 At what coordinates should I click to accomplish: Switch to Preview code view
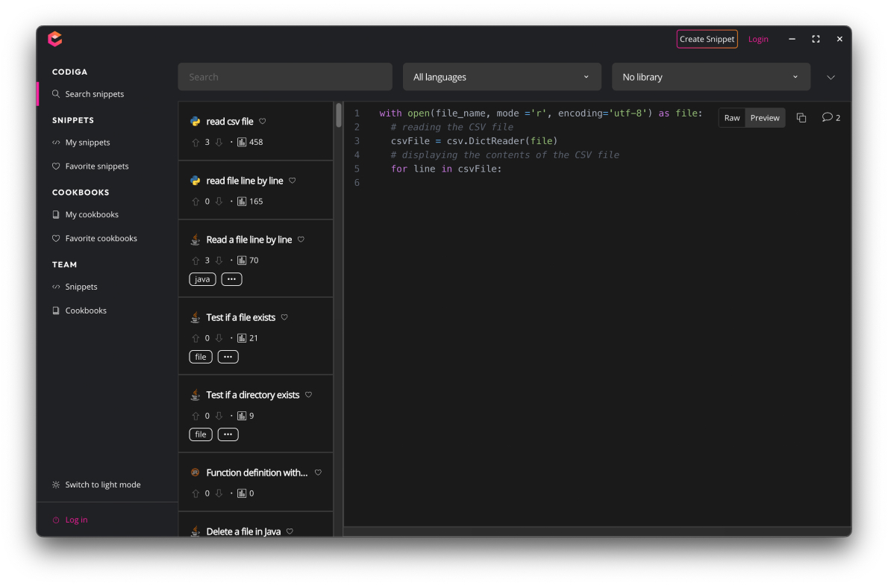(765, 118)
